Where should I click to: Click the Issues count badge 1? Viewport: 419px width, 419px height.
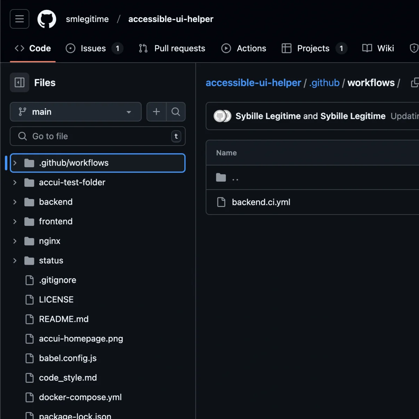(x=118, y=48)
